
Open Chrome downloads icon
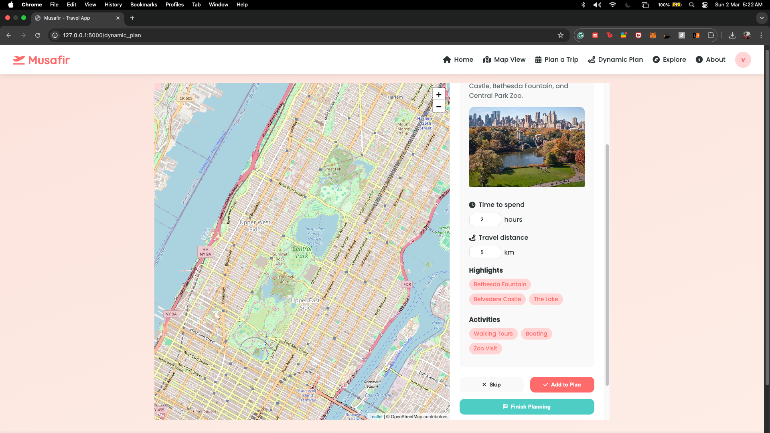point(732,35)
